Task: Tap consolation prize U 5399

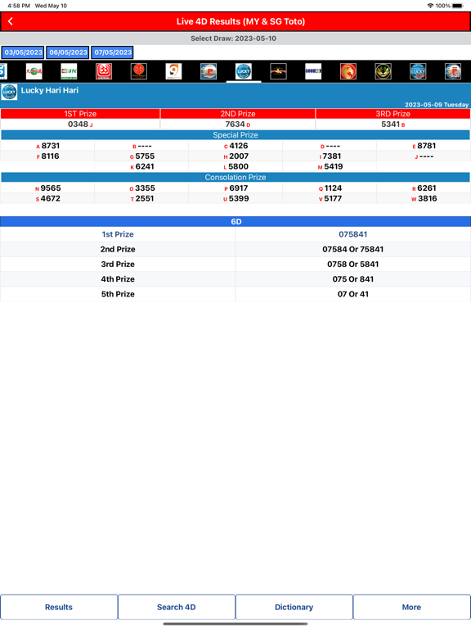Action: (x=235, y=199)
